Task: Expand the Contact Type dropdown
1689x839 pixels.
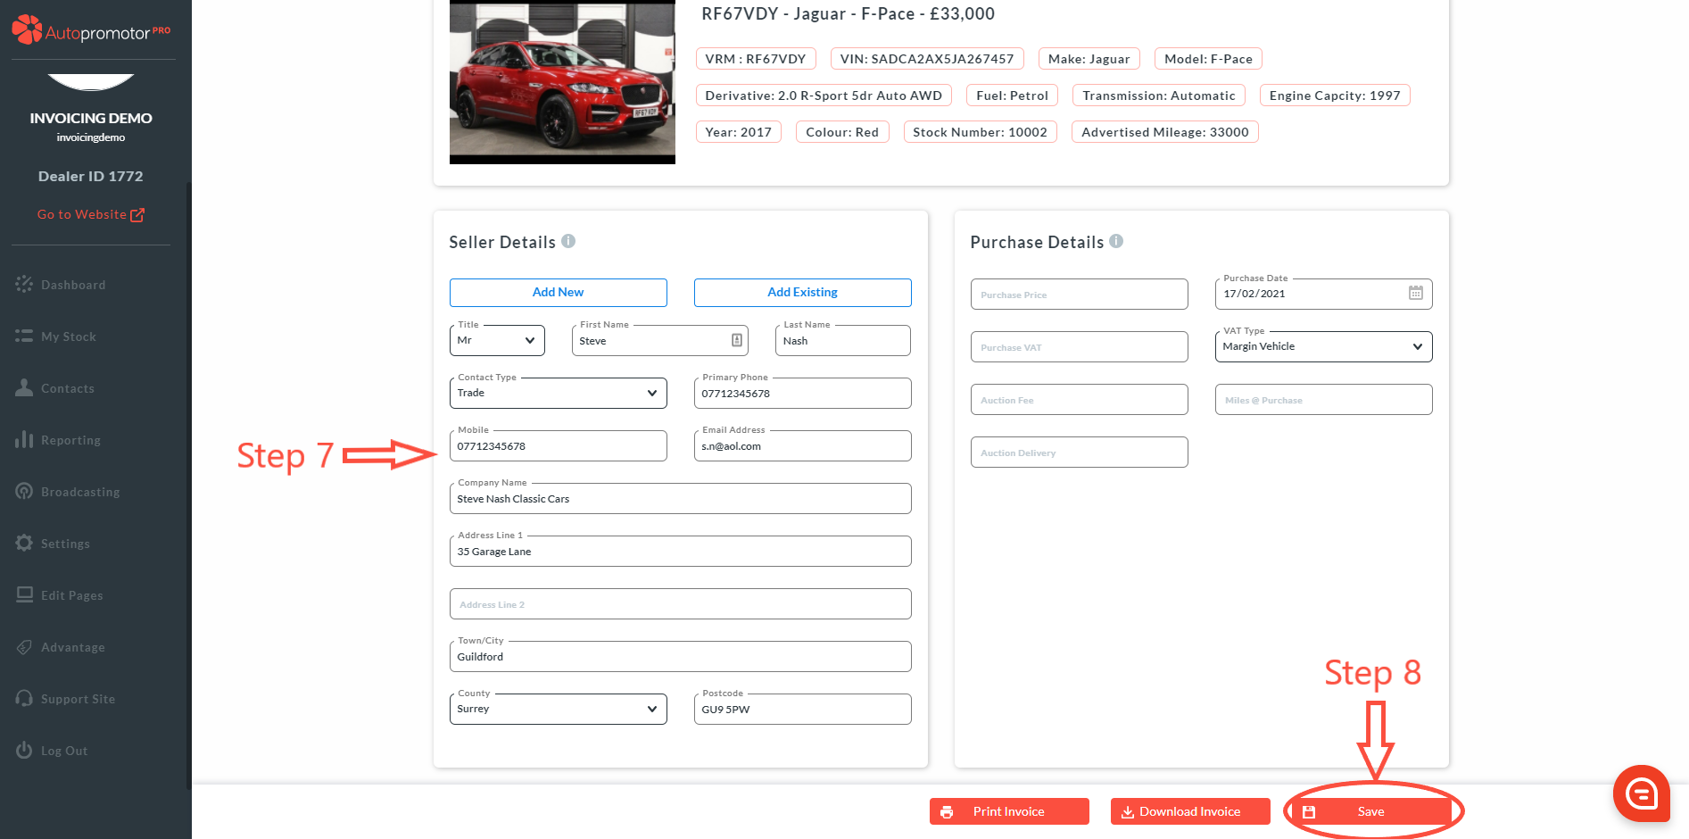Action: click(558, 393)
